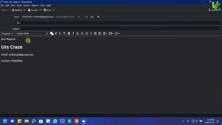Open the Help menu
222x125 pixels.
click(x=49, y=6)
